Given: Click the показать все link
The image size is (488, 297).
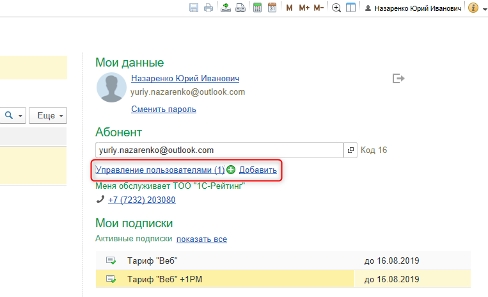Looking at the screenshot, I should (x=201, y=239).
